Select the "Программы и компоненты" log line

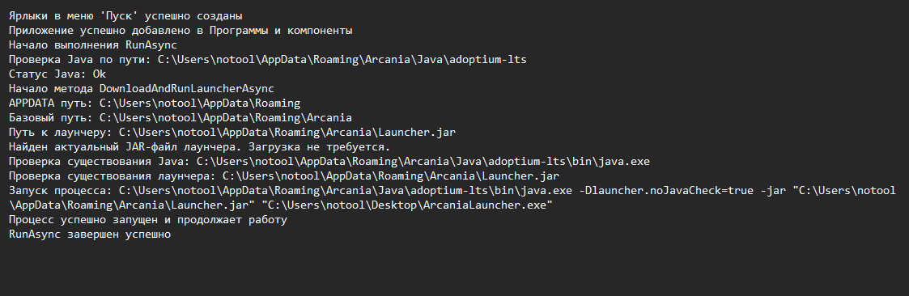pyautogui.click(x=181, y=30)
